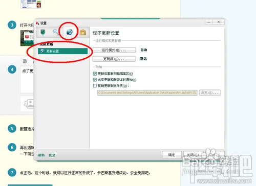Toggle 更新后重新扫描隔离区 checkbox

[95, 74]
